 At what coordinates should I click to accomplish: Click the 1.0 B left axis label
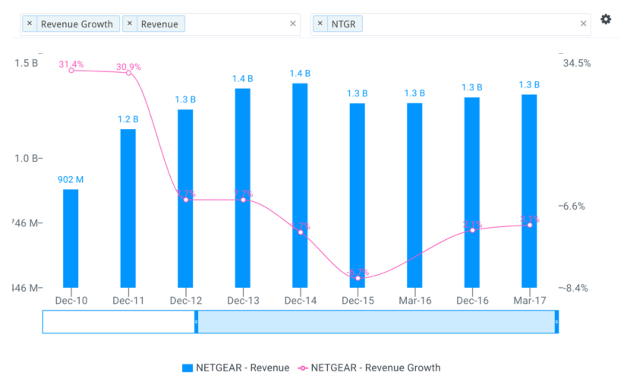26,158
